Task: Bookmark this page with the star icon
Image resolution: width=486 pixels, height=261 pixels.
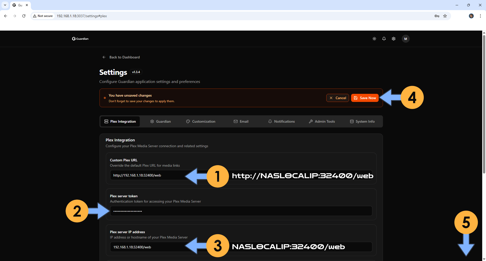Action: (445, 16)
